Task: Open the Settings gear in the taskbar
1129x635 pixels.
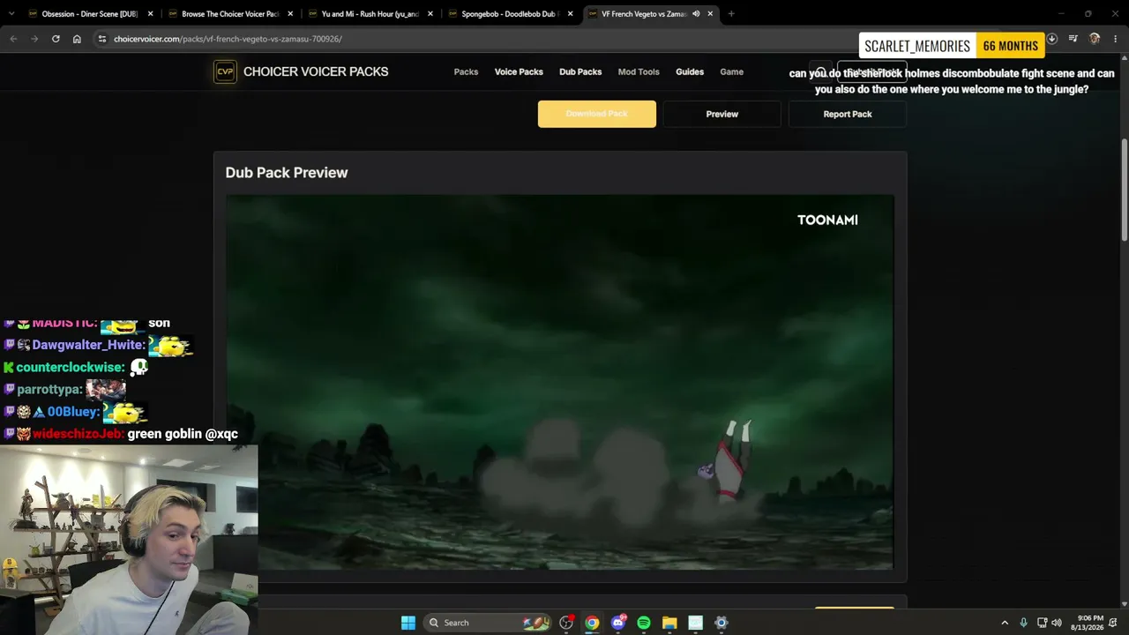Action: [722, 623]
